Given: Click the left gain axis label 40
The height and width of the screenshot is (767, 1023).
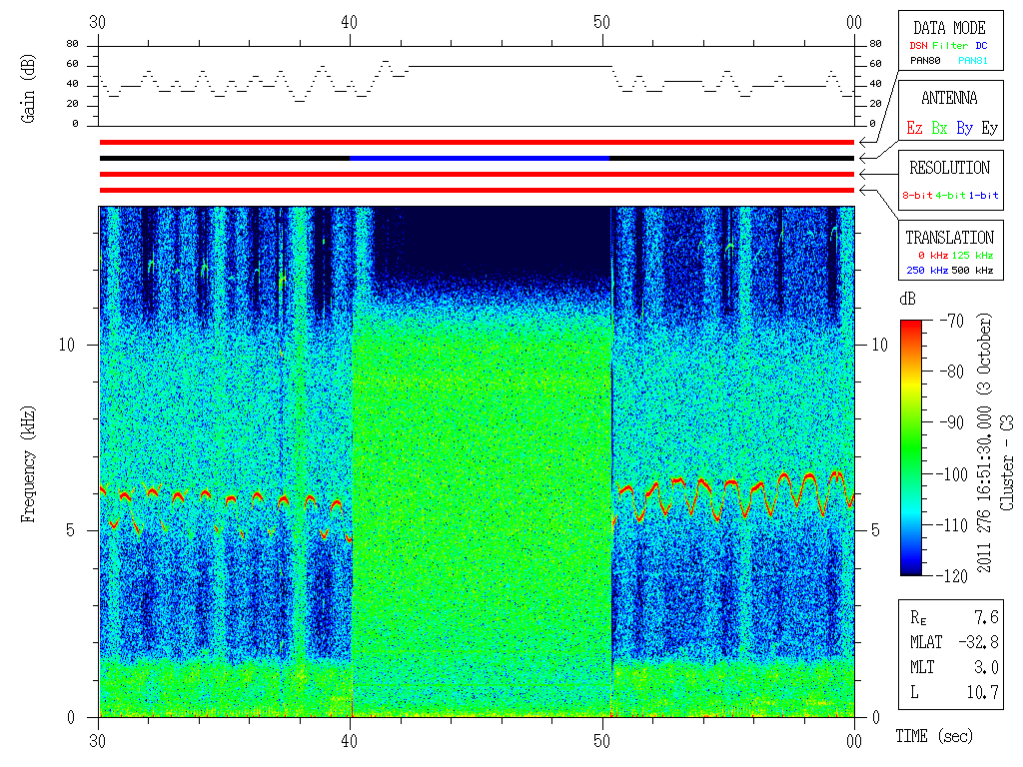Looking at the screenshot, I should pos(72,84).
